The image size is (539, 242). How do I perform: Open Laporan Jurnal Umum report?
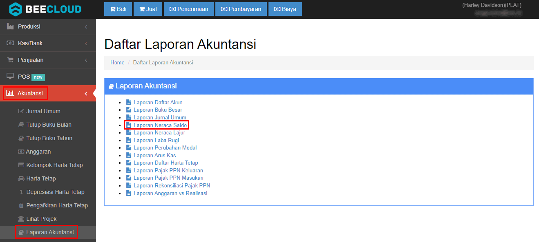click(160, 117)
